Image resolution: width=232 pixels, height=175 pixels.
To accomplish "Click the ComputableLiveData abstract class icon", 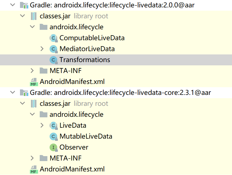I will pyautogui.click(x=53, y=38).
